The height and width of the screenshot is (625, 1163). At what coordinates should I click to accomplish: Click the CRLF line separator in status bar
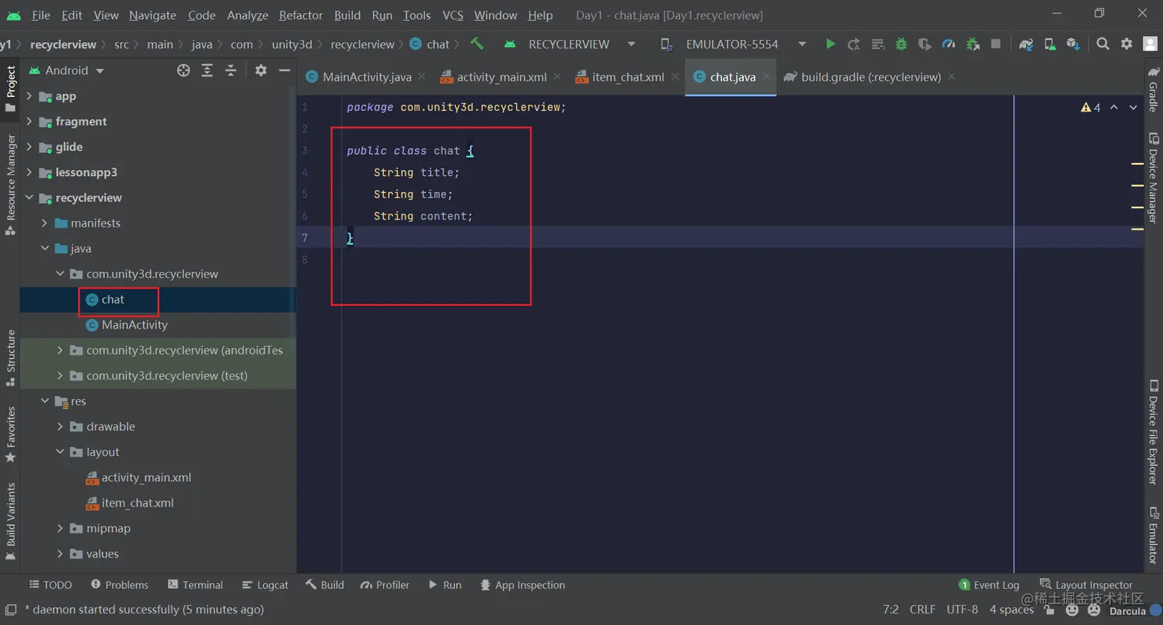922,610
